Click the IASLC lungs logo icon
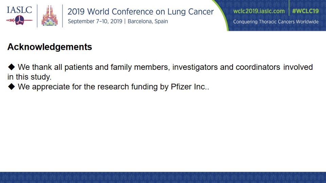Screen dimensions: 326x183 tap(19, 20)
